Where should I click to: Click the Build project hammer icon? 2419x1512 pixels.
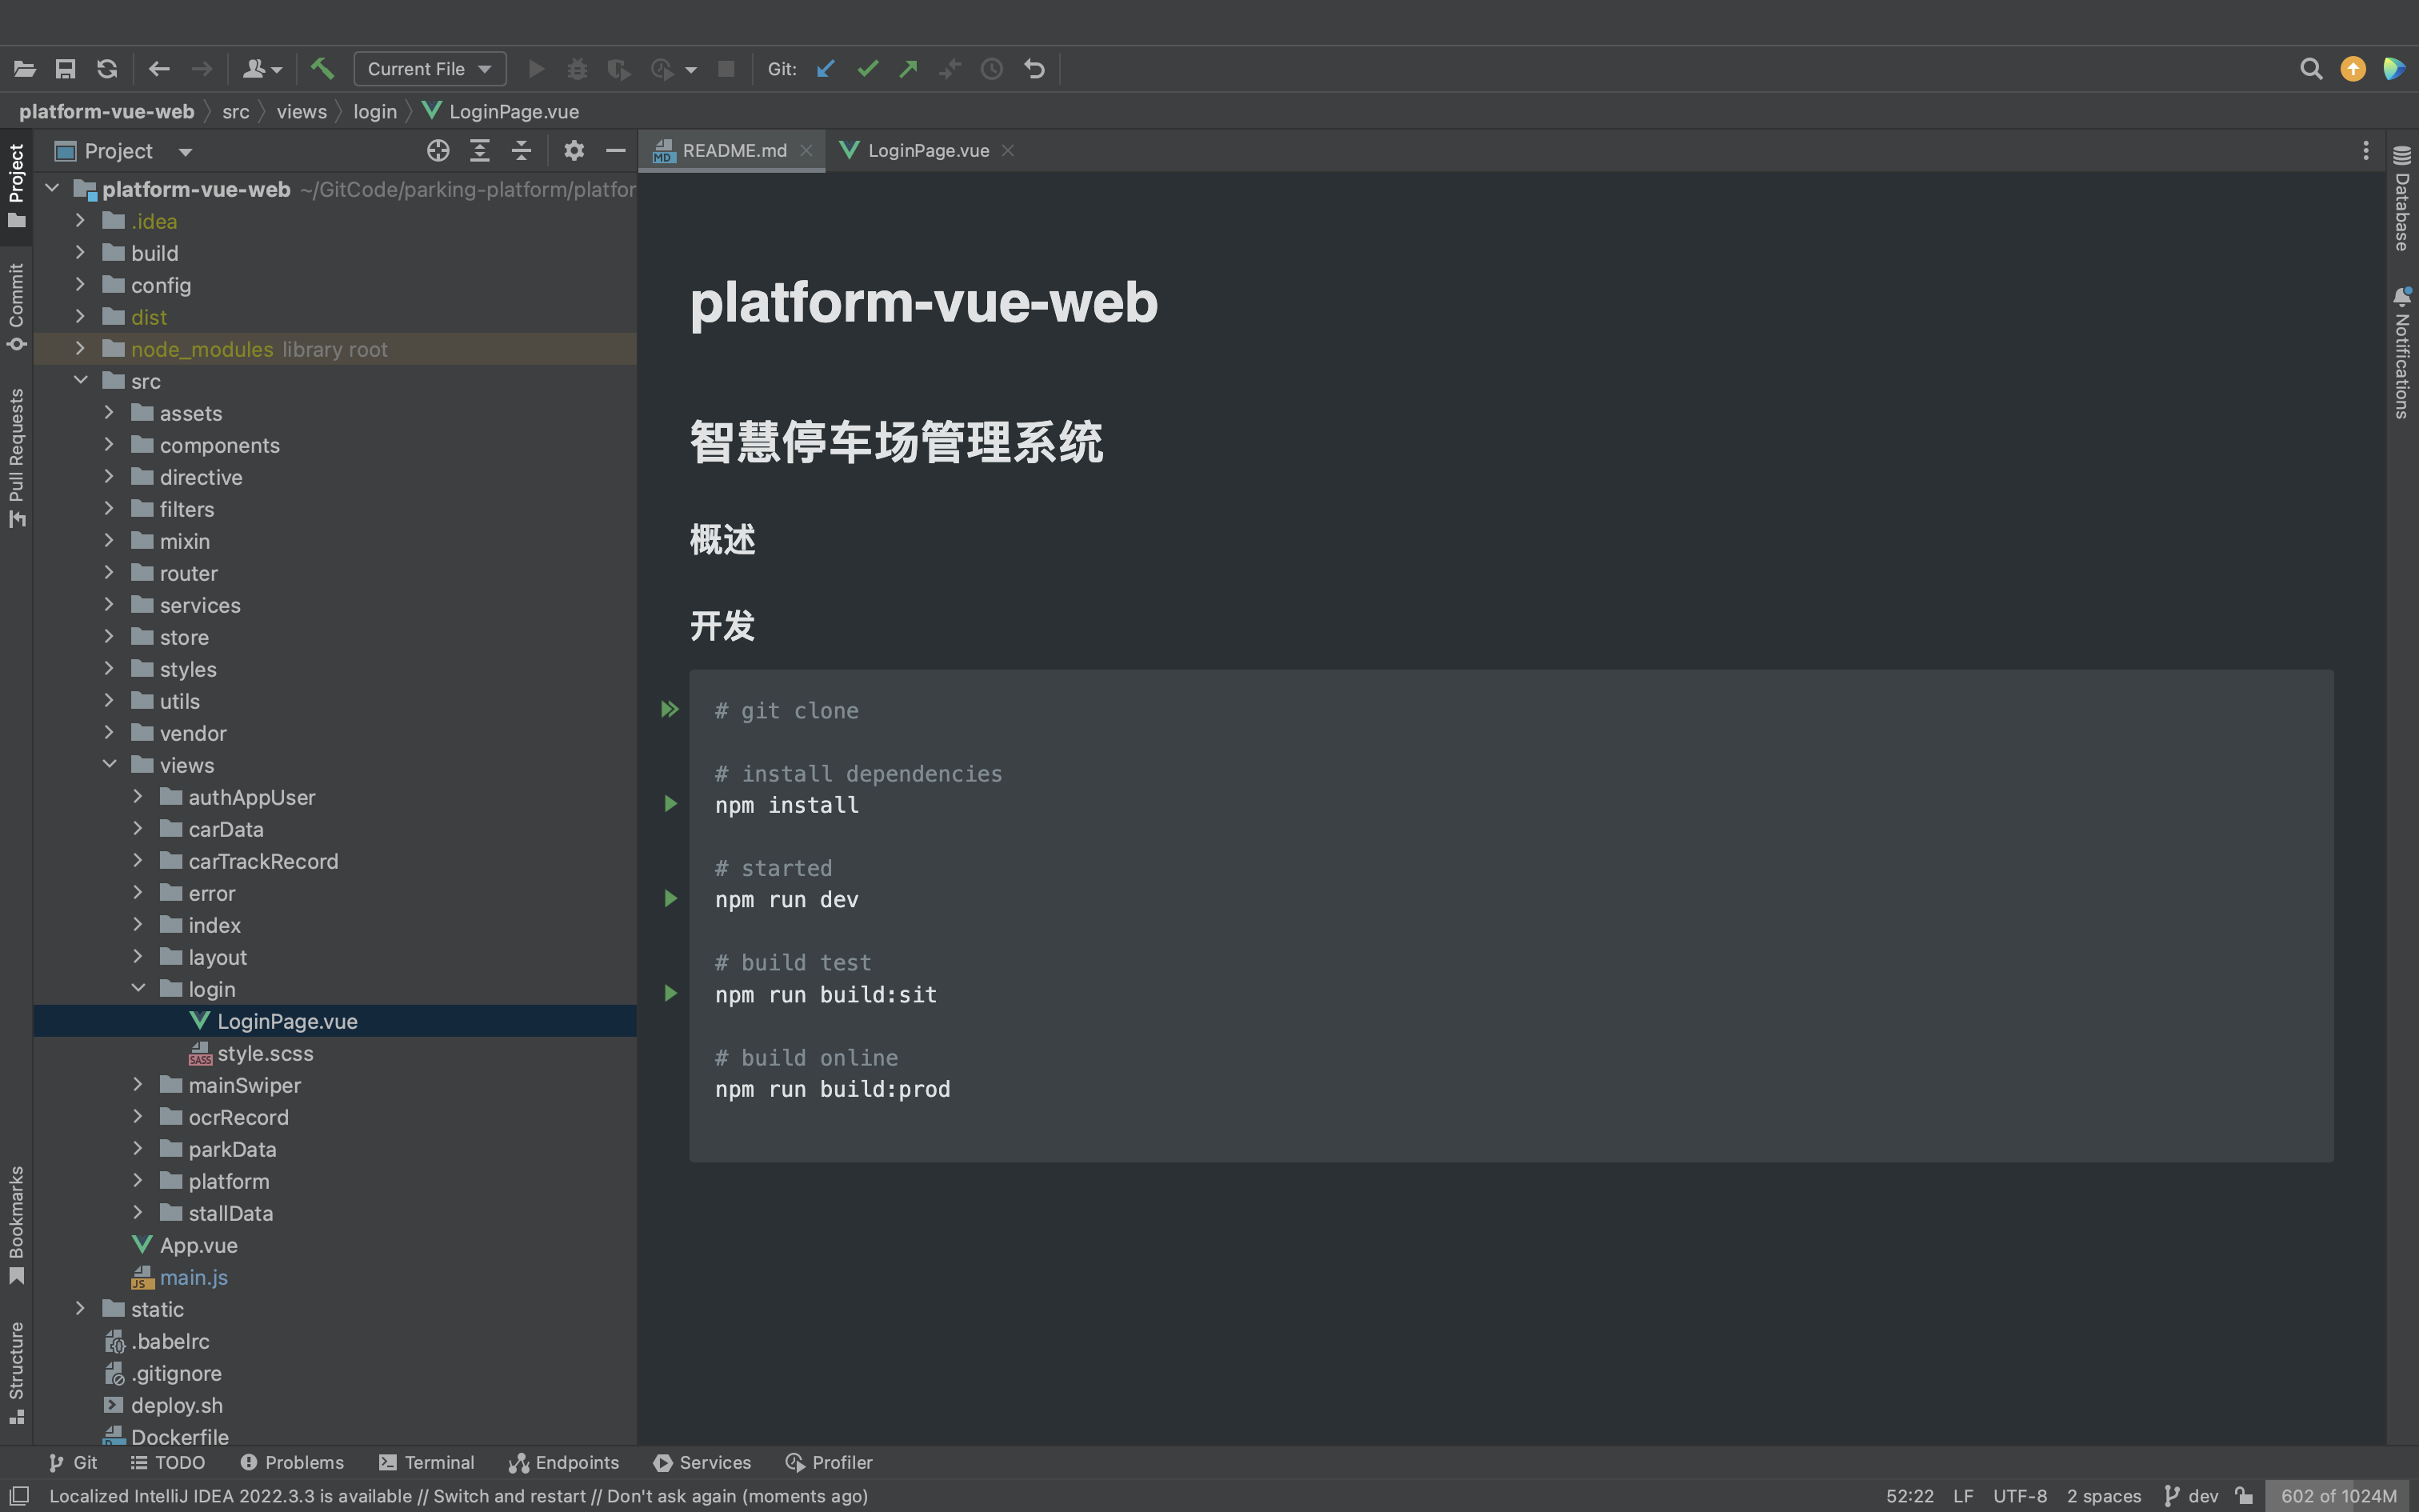[322, 69]
